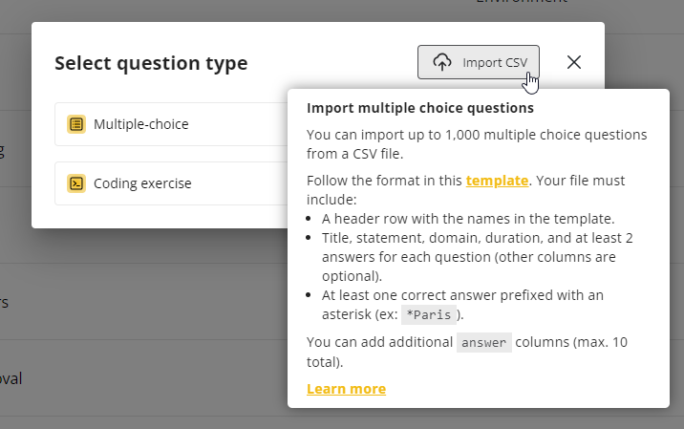Click the Multiple-choice list icon
Screen dimensions: 684x429
pos(76,124)
